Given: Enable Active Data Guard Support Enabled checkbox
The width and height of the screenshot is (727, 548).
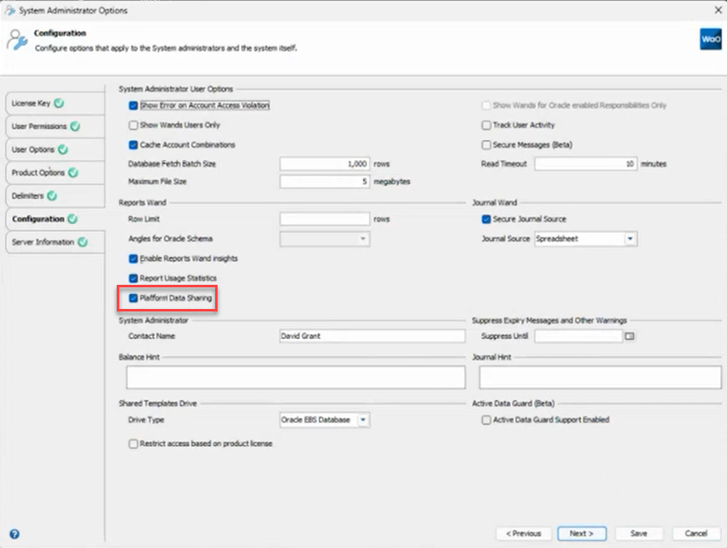Looking at the screenshot, I should [x=486, y=420].
